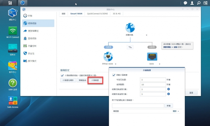Screen dimensions: 210x126
Task: Open the Control Panel desktop icon
Action: [13, 50]
